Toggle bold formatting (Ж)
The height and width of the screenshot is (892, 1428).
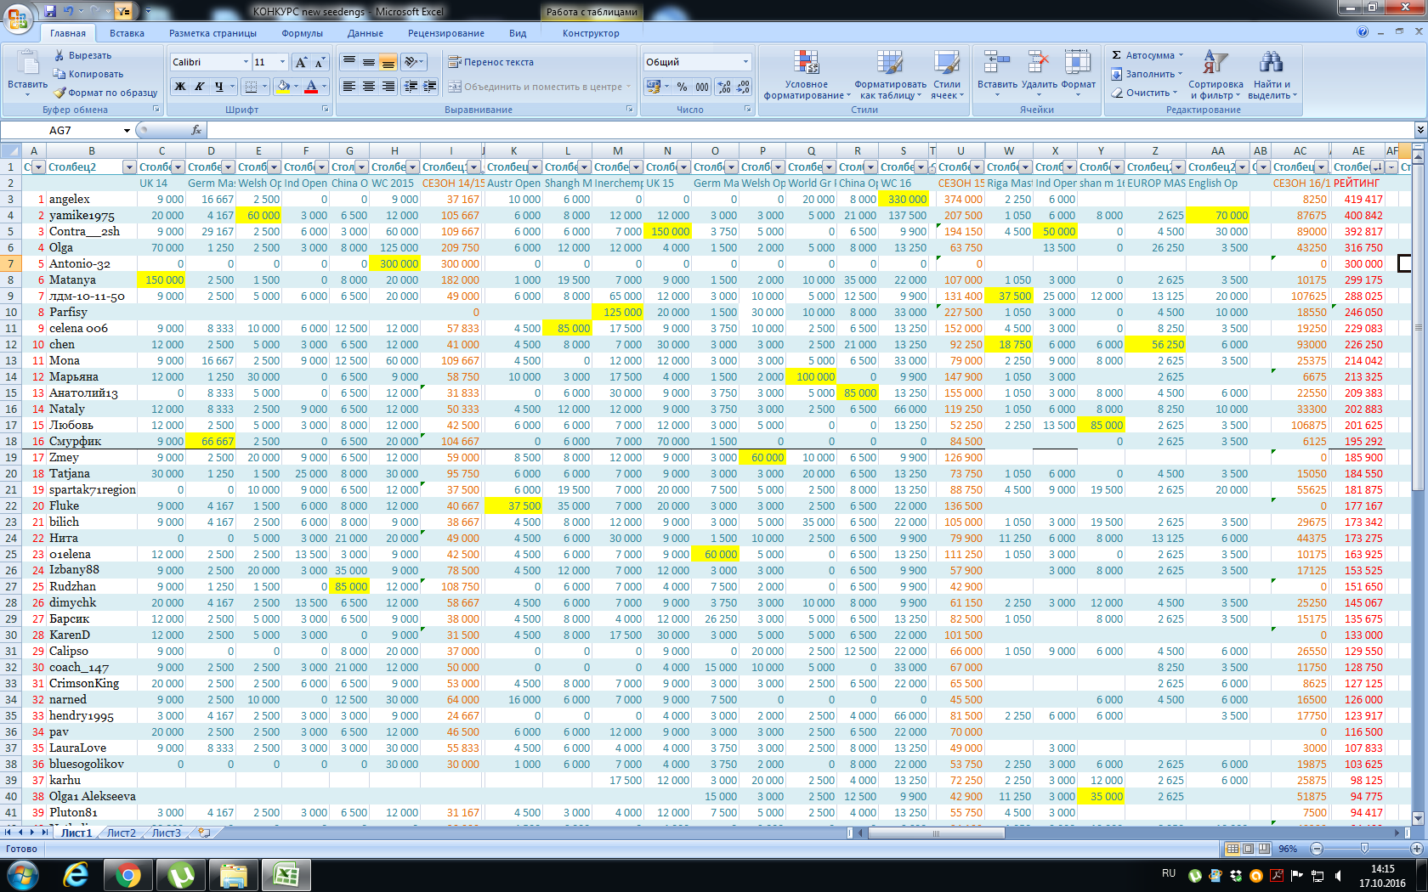(x=180, y=87)
